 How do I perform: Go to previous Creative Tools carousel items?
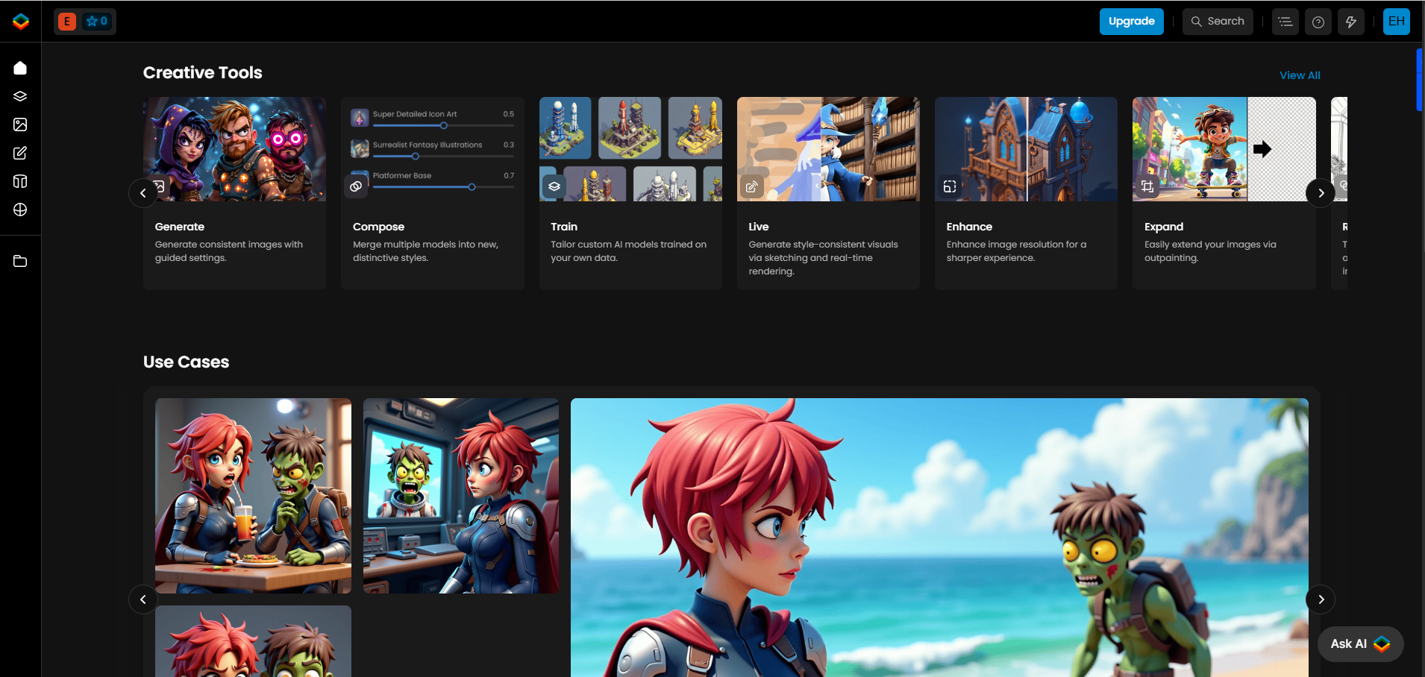[x=143, y=193]
